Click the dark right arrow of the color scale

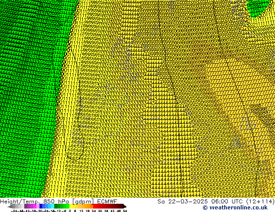pos(124,206)
